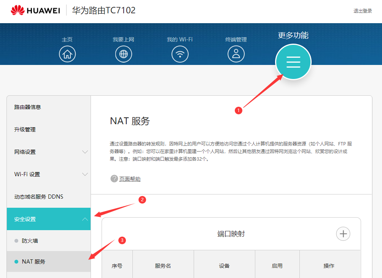The width and height of the screenshot is (382, 278).
Task: Collapse the 安全设置 chevron
Action: click(x=85, y=219)
